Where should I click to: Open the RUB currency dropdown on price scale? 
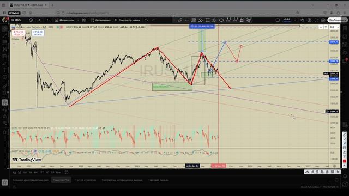[334, 27]
